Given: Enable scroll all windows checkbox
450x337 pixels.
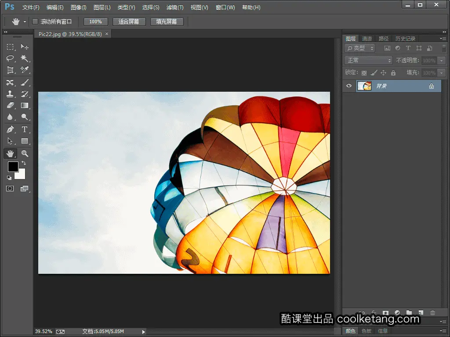Looking at the screenshot, I should (35, 22).
